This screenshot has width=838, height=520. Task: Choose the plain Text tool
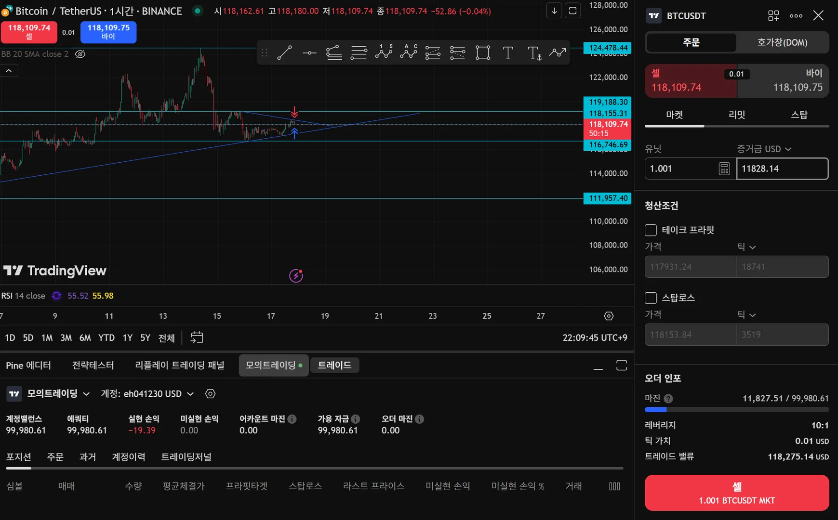tap(507, 52)
